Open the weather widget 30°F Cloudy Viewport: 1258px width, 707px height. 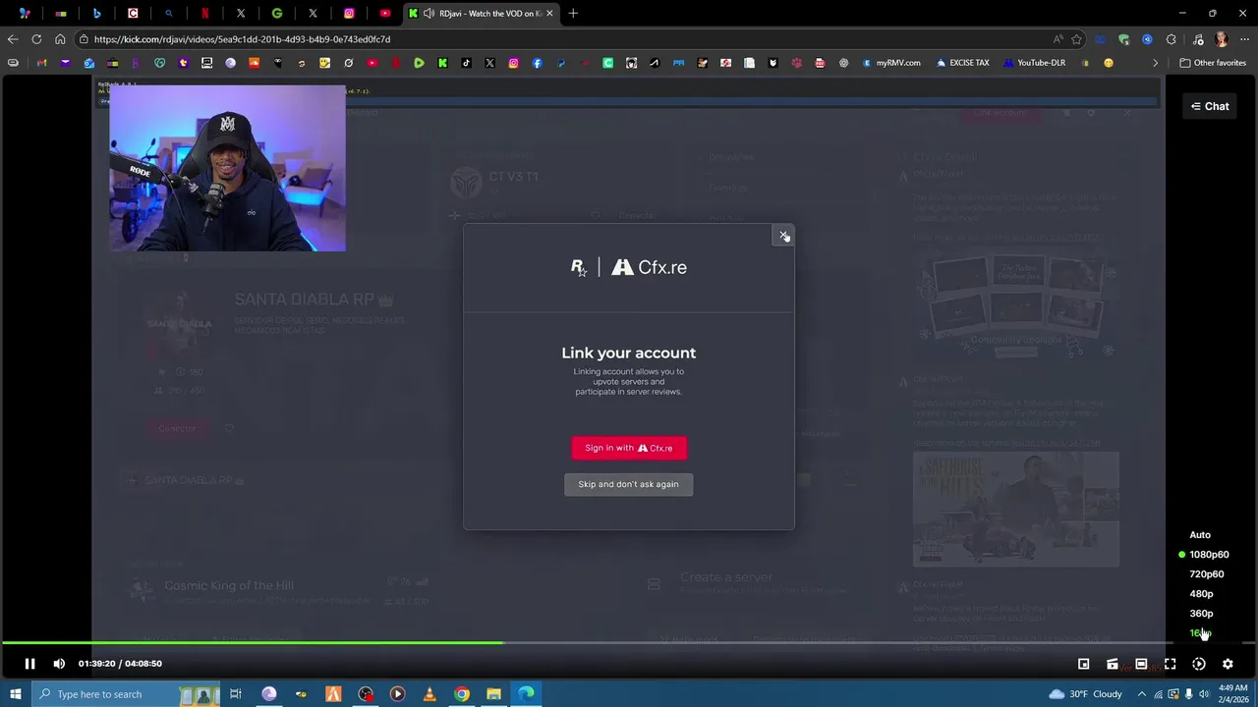[x=1085, y=694]
